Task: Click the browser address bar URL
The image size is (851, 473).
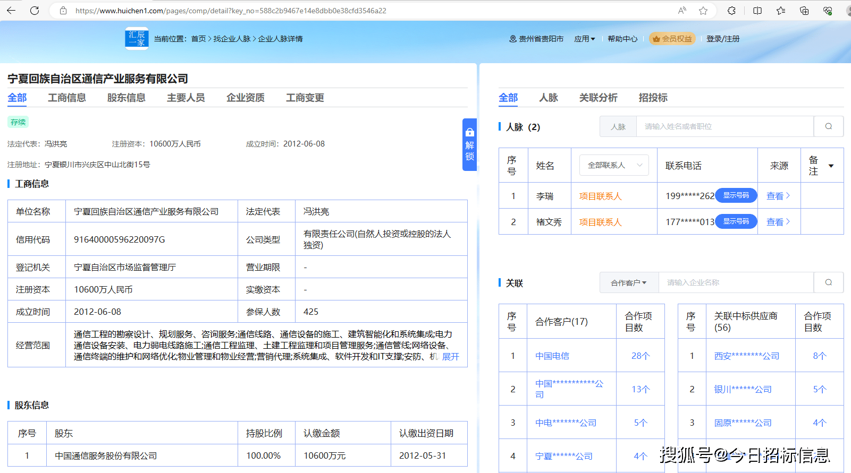Action: [x=231, y=11]
